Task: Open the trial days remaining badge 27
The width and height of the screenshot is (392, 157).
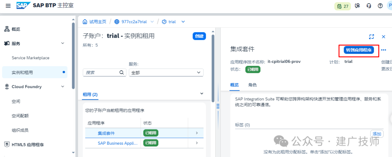Action: coord(343,6)
